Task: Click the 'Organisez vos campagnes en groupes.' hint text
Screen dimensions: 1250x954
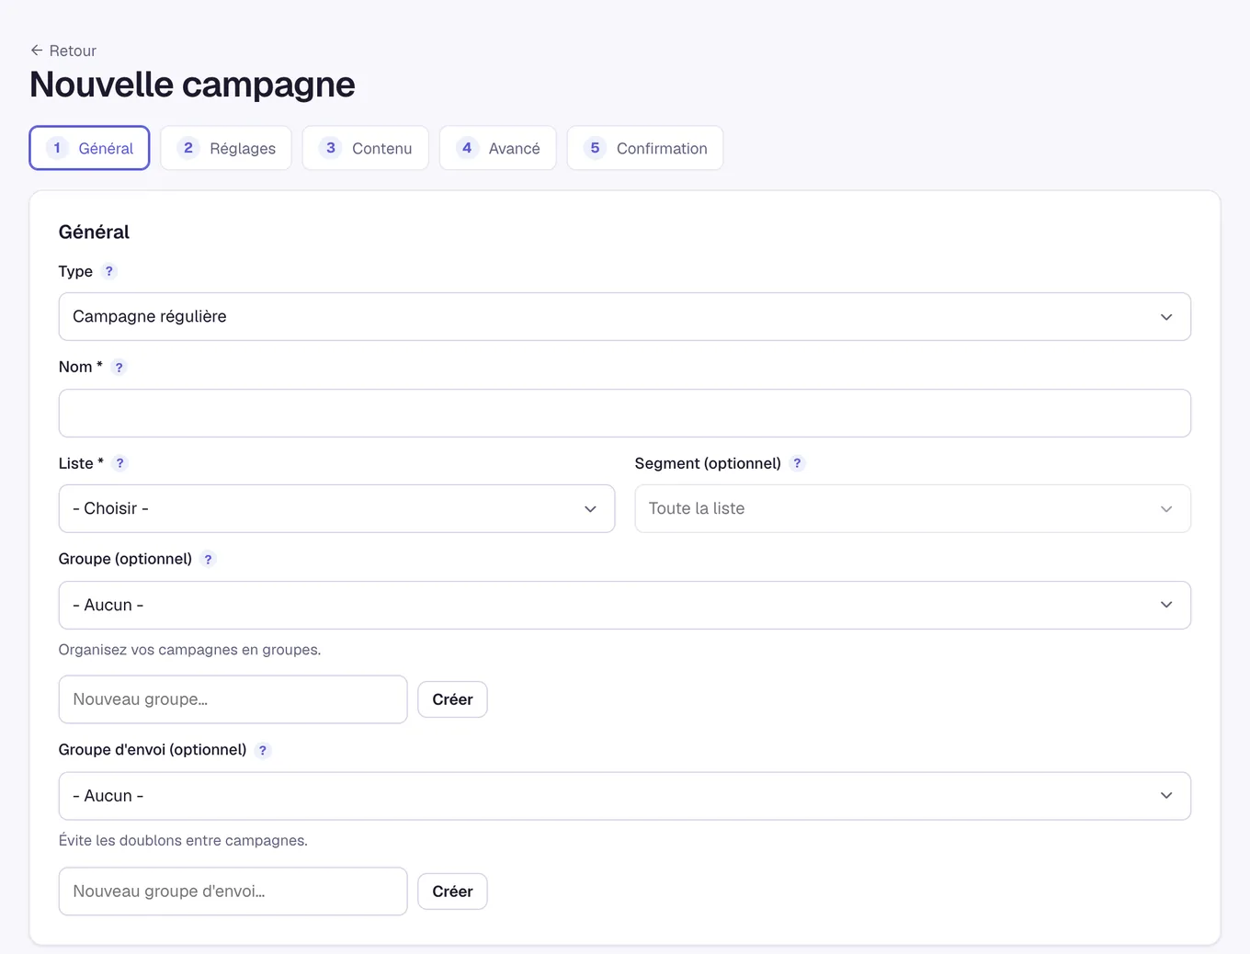Action: click(189, 650)
